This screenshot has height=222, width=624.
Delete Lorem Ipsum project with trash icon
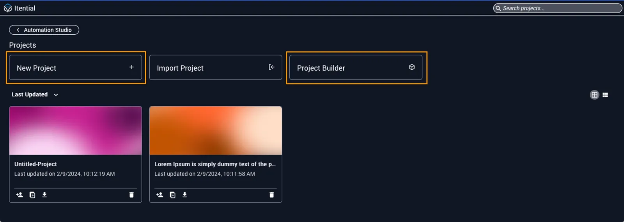(x=271, y=195)
